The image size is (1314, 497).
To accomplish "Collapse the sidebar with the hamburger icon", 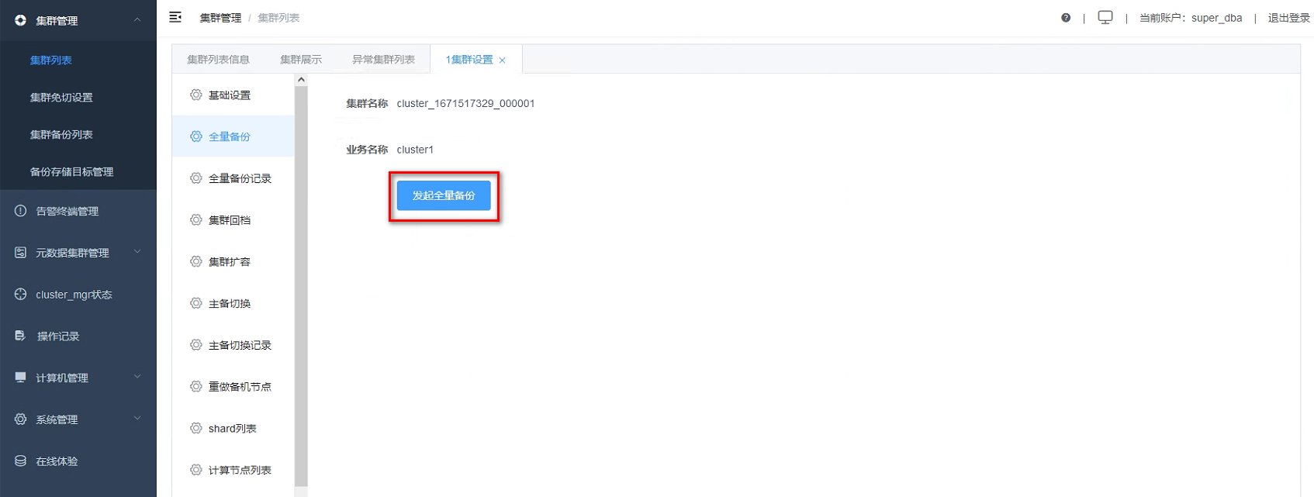I will (175, 17).
